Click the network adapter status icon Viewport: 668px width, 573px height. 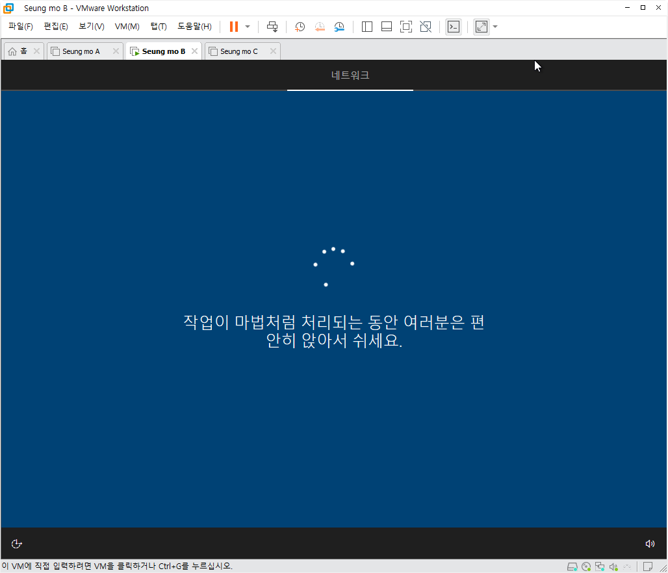pyautogui.click(x=600, y=567)
